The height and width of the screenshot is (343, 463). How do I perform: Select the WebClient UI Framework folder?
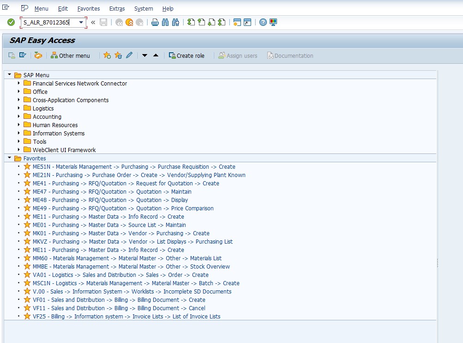(x=64, y=150)
